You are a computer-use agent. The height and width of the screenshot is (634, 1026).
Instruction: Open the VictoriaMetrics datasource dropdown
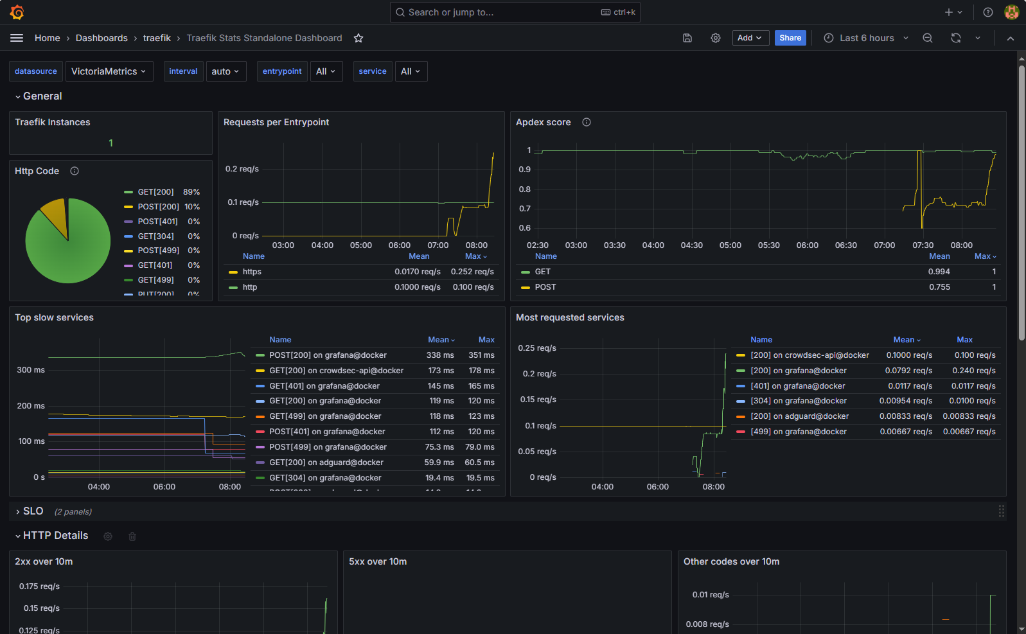(109, 71)
